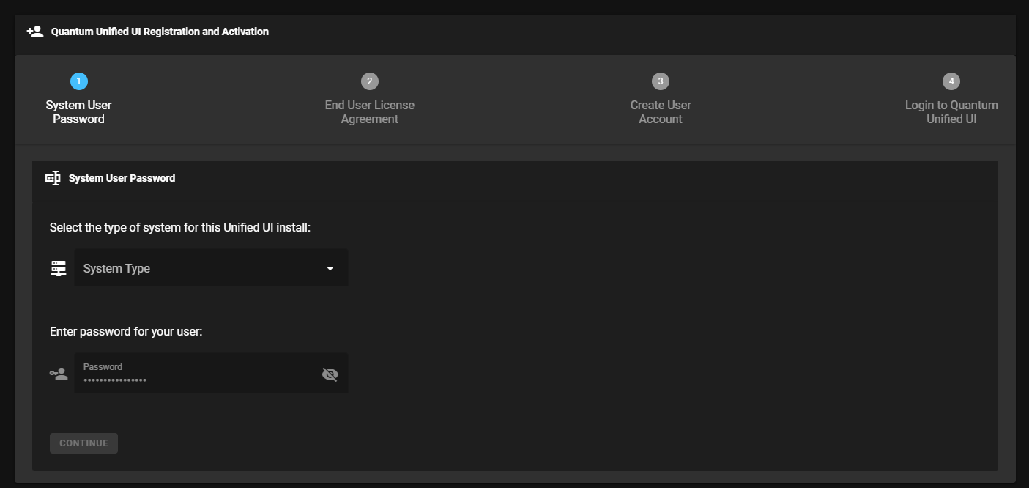This screenshot has height=488, width=1029.
Task: Click the System User Password panel icon
Action: pyautogui.click(x=53, y=178)
